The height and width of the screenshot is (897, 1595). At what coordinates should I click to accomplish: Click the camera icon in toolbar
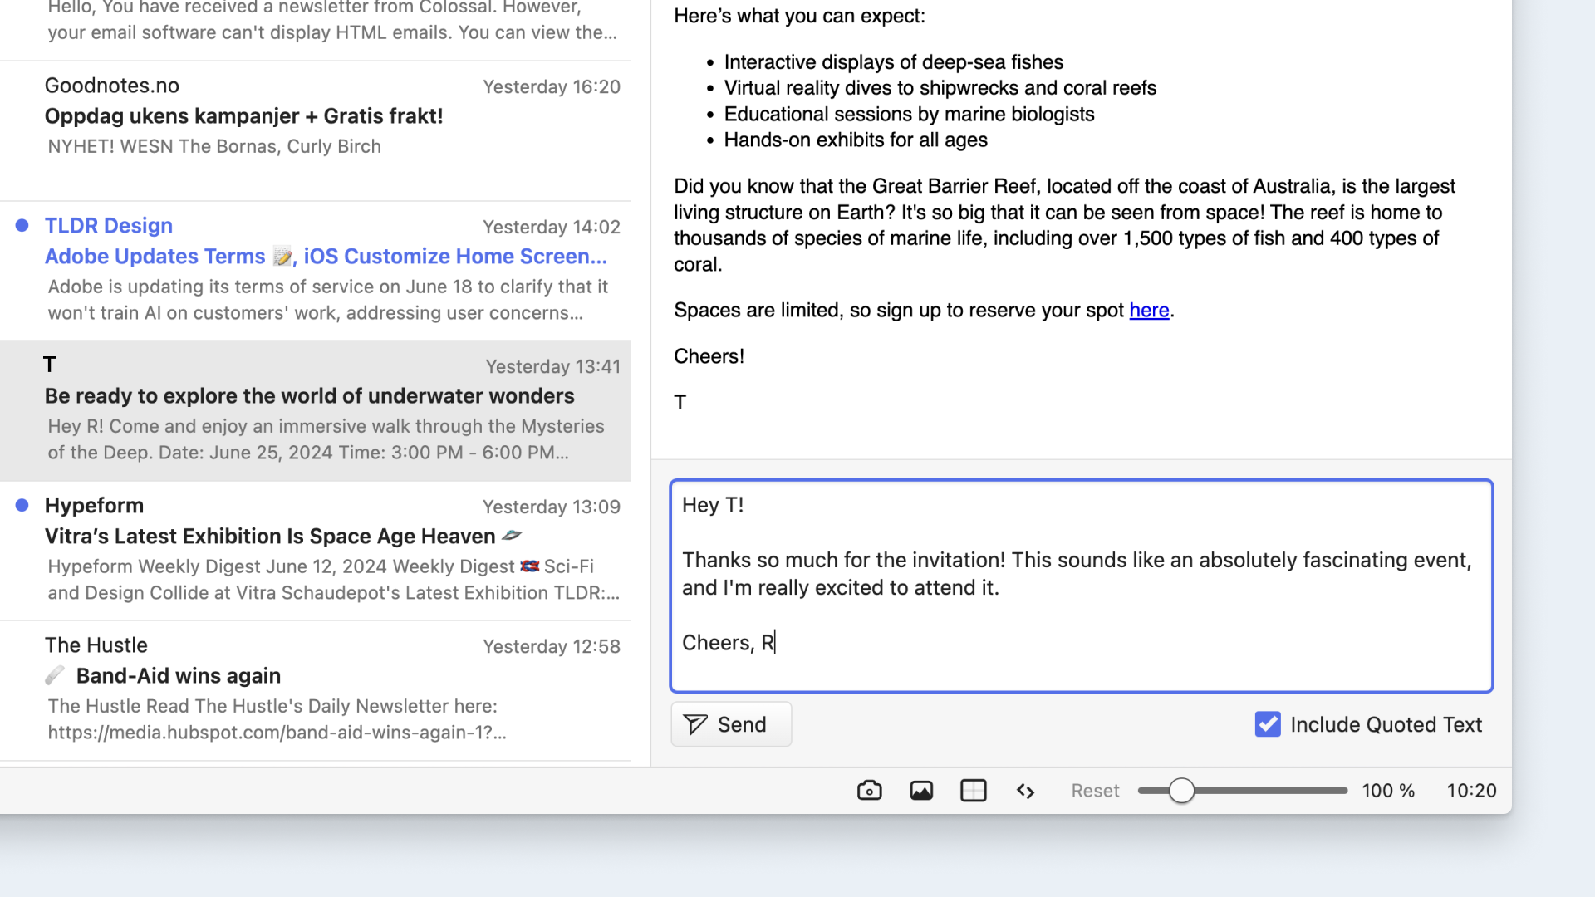(869, 791)
